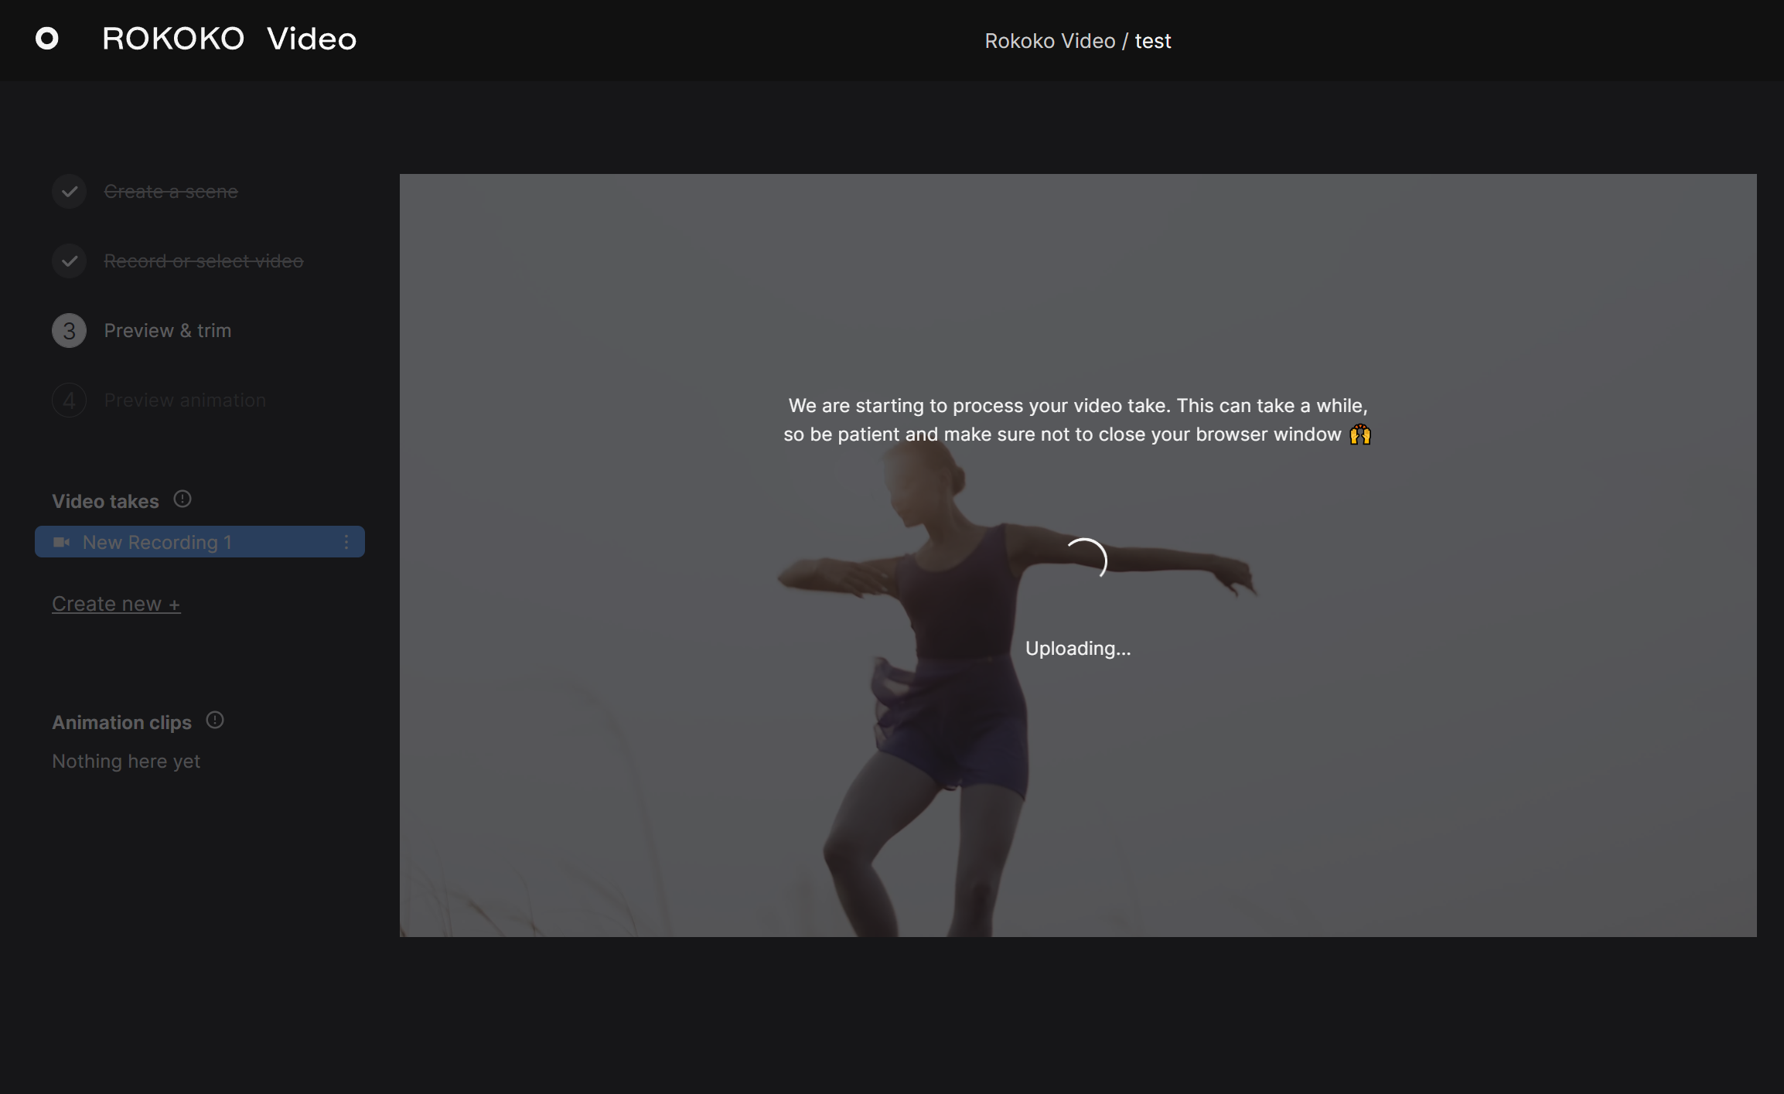Open the three-dot menu on New Recording 1
The width and height of the screenshot is (1784, 1094).
(346, 542)
